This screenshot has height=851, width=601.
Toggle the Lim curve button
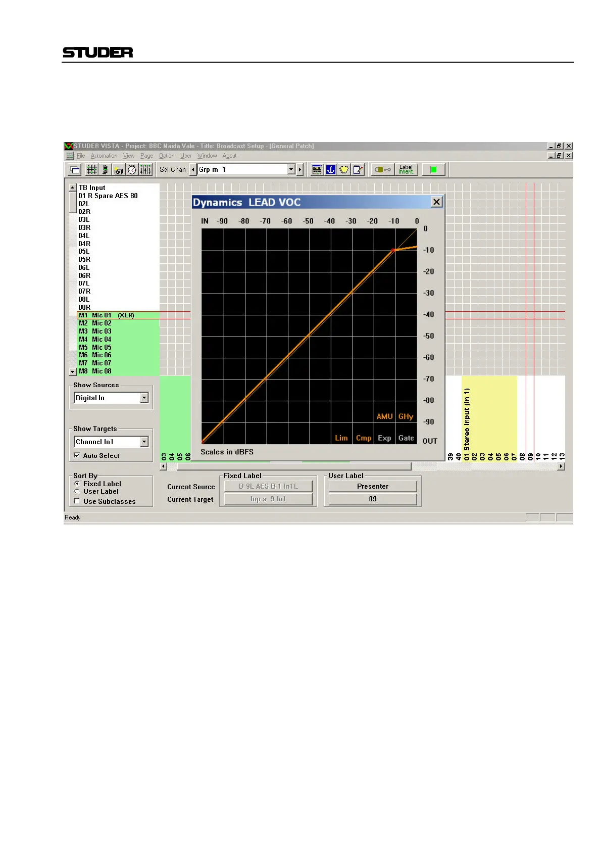[341, 438]
